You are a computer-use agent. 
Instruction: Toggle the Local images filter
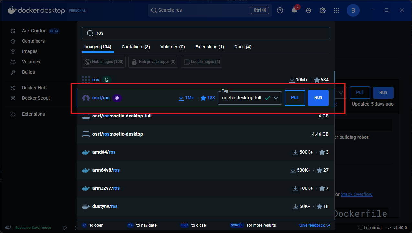(x=201, y=62)
